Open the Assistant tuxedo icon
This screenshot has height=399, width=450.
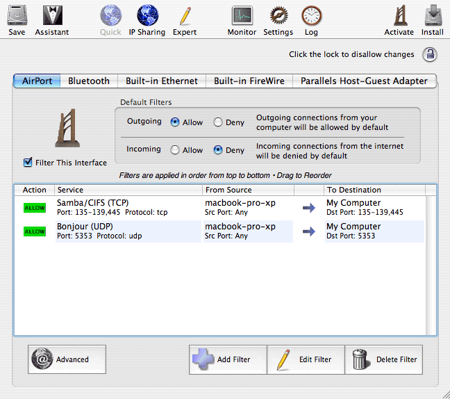coord(53,15)
